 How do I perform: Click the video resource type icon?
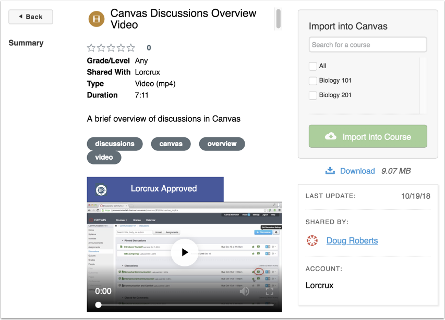(97, 19)
